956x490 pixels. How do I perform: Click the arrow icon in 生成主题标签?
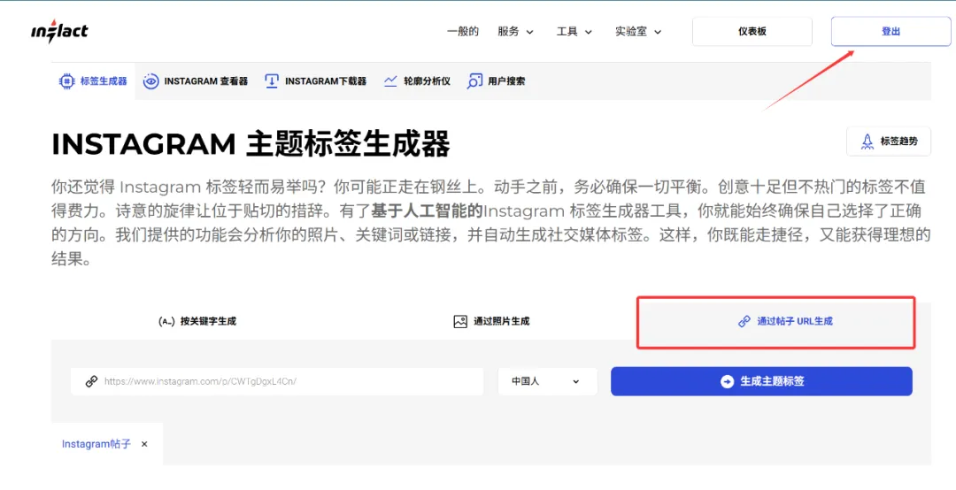[x=727, y=381]
